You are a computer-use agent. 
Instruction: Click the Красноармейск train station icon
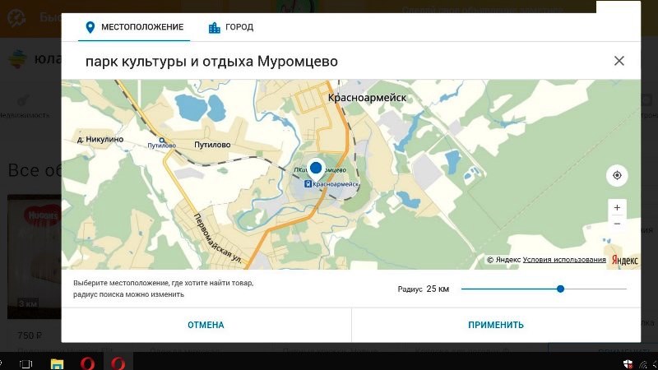[308, 183]
